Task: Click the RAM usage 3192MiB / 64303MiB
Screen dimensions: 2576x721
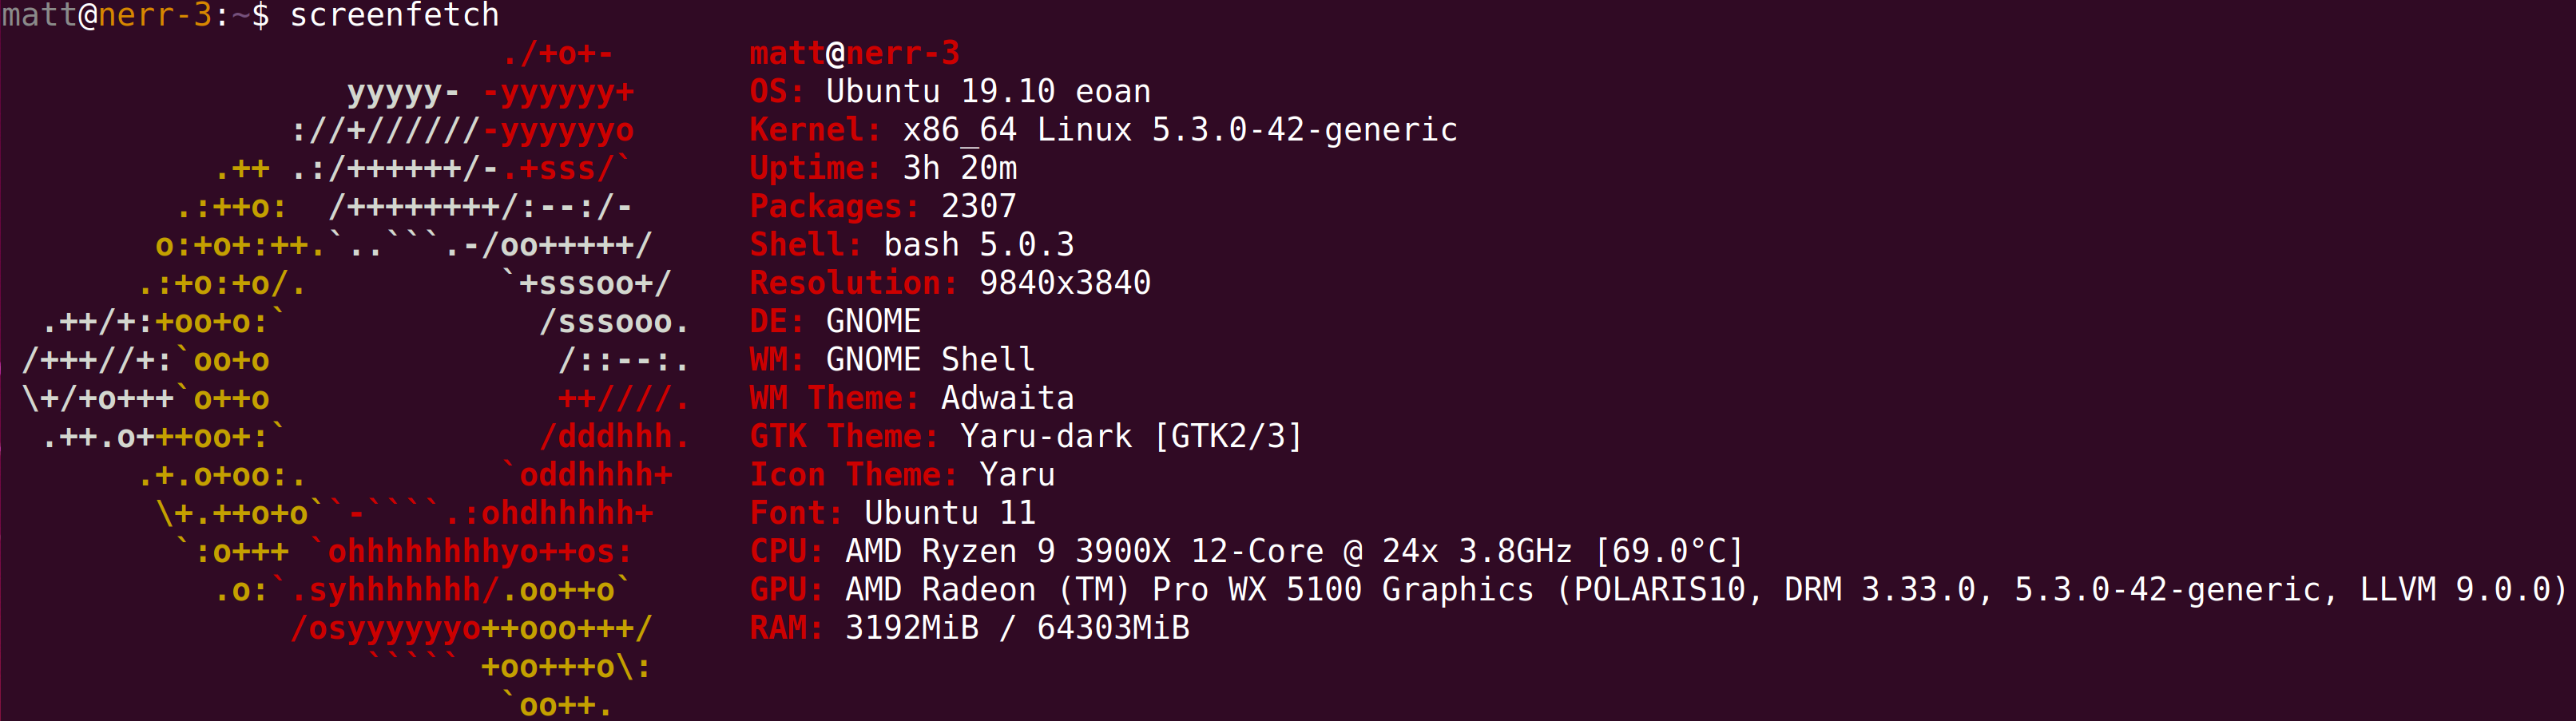Action: point(1017,628)
